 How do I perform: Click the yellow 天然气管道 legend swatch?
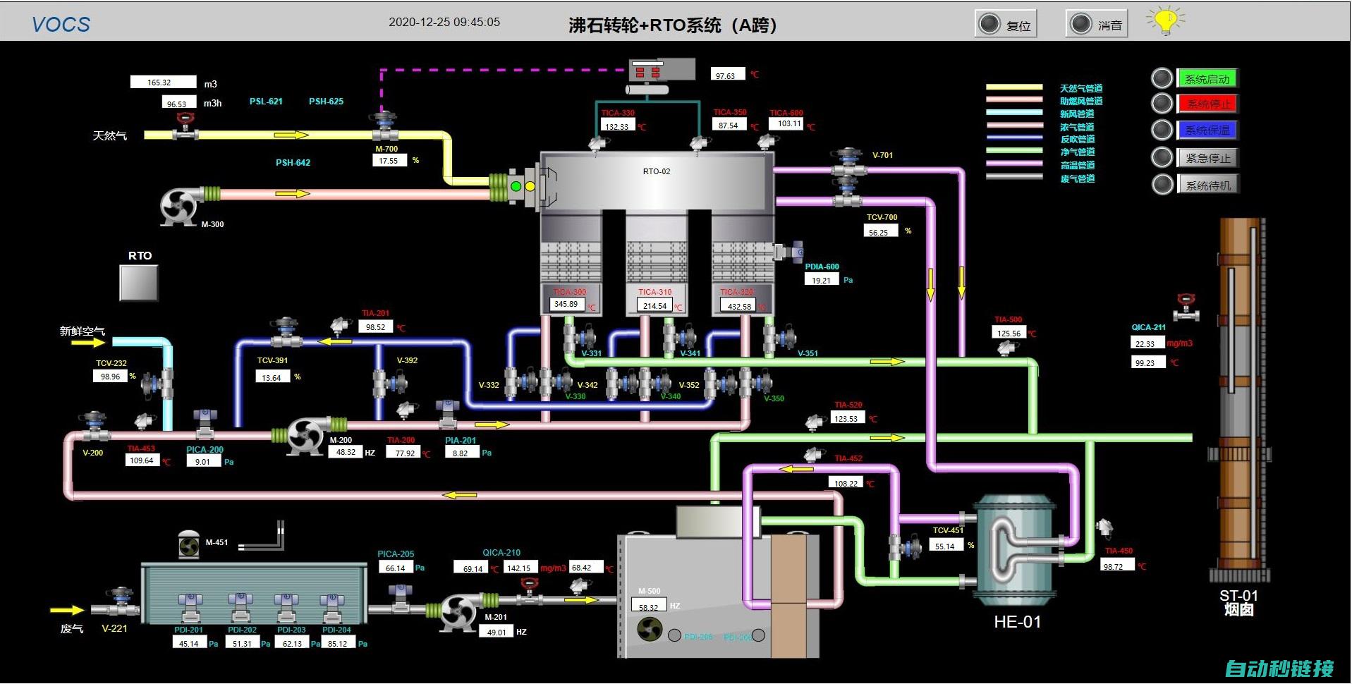point(1014,87)
